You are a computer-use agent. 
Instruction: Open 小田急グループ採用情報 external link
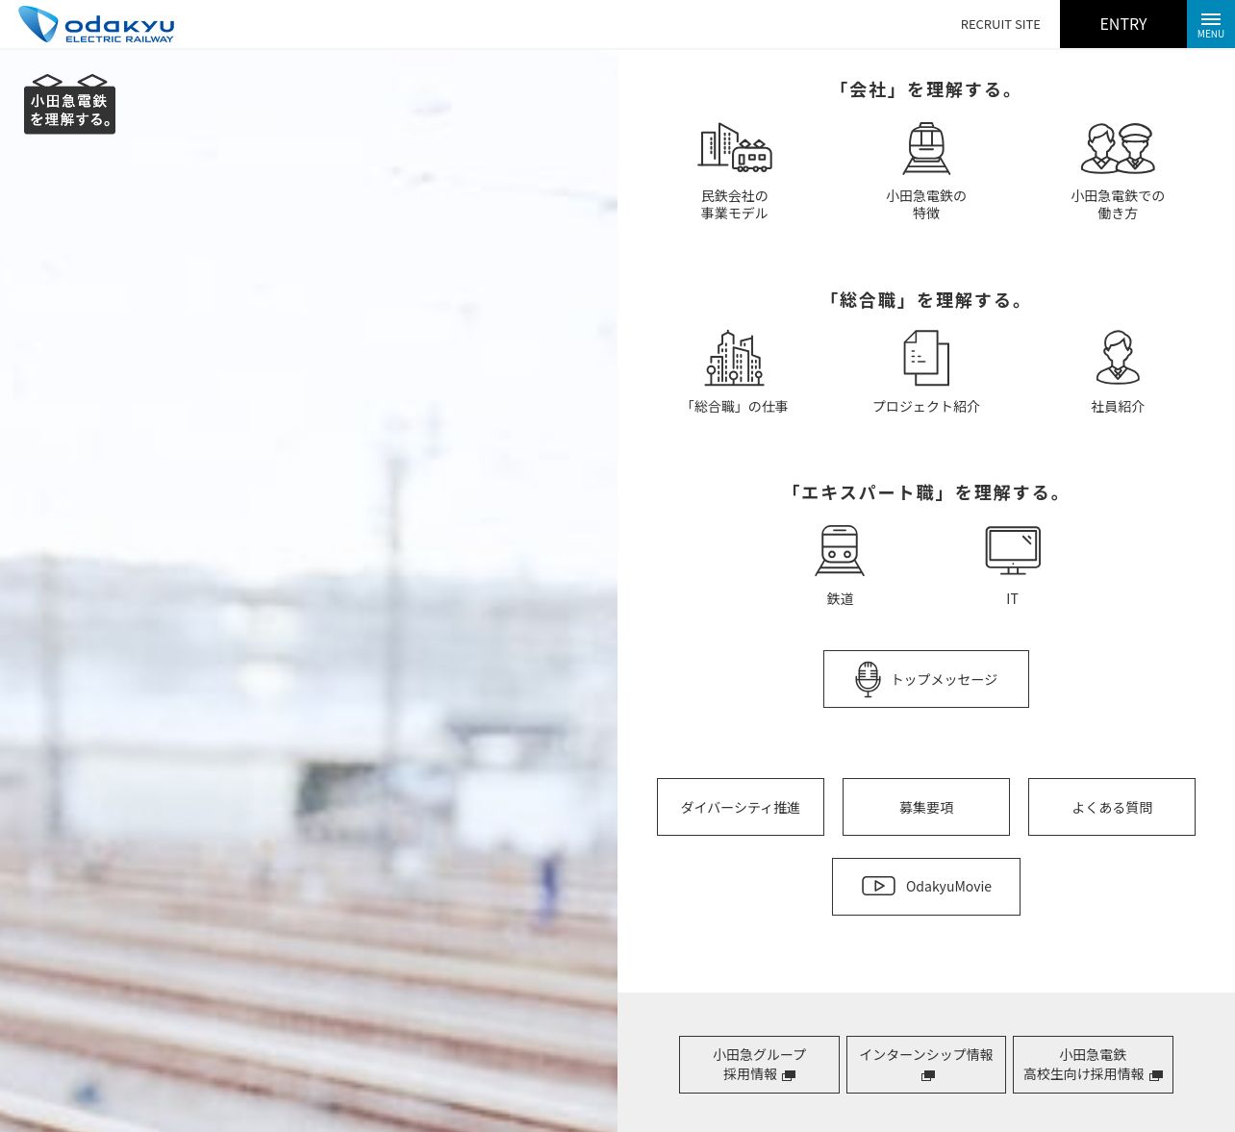[759, 1065]
